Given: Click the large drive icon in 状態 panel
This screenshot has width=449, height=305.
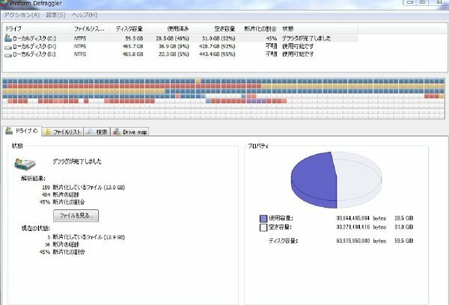Looking at the screenshot, I should [25, 164].
